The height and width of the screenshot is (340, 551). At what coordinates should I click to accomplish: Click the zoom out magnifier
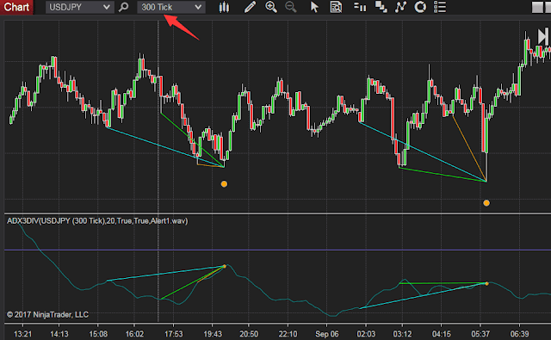pyautogui.click(x=291, y=7)
